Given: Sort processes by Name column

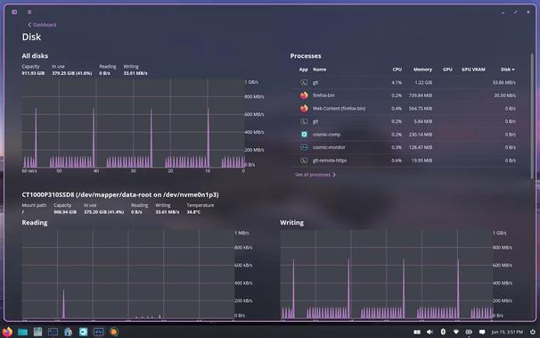Looking at the screenshot, I should 319,70.
